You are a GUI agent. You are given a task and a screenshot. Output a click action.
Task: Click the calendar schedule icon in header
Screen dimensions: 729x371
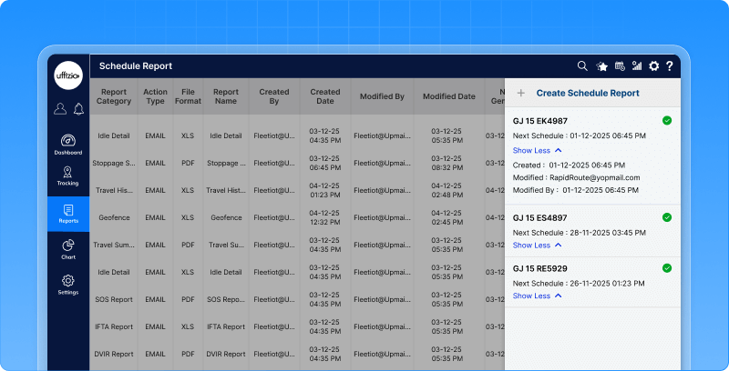coord(619,66)
